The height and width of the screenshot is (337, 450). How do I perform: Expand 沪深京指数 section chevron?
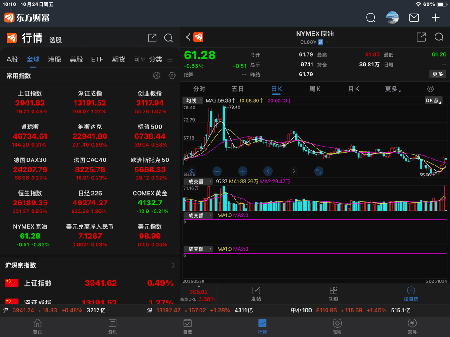(173, 265)
